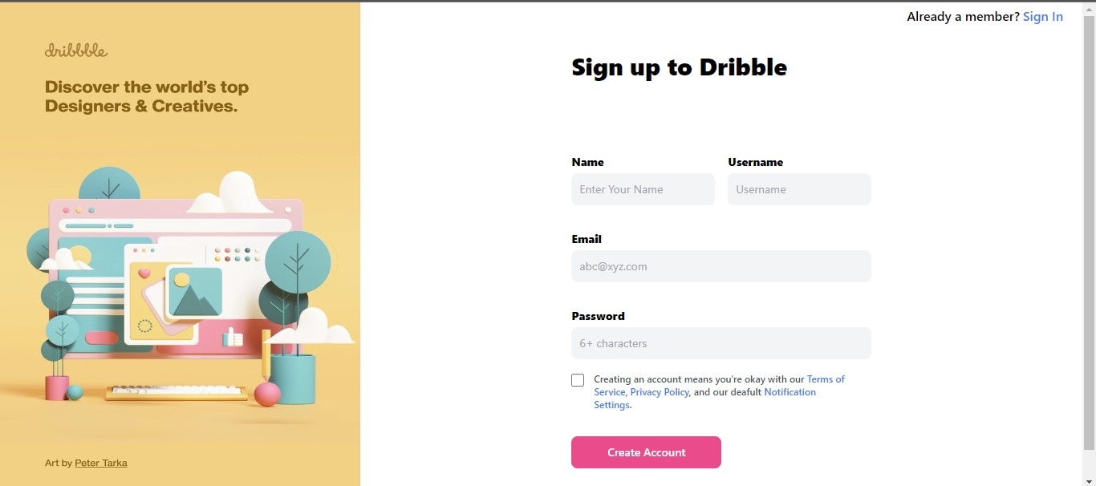This screenshot has width=1096, height=486.
Task: Tick the Terms of Service agreement checkbox
Action: tap(578, 380)
